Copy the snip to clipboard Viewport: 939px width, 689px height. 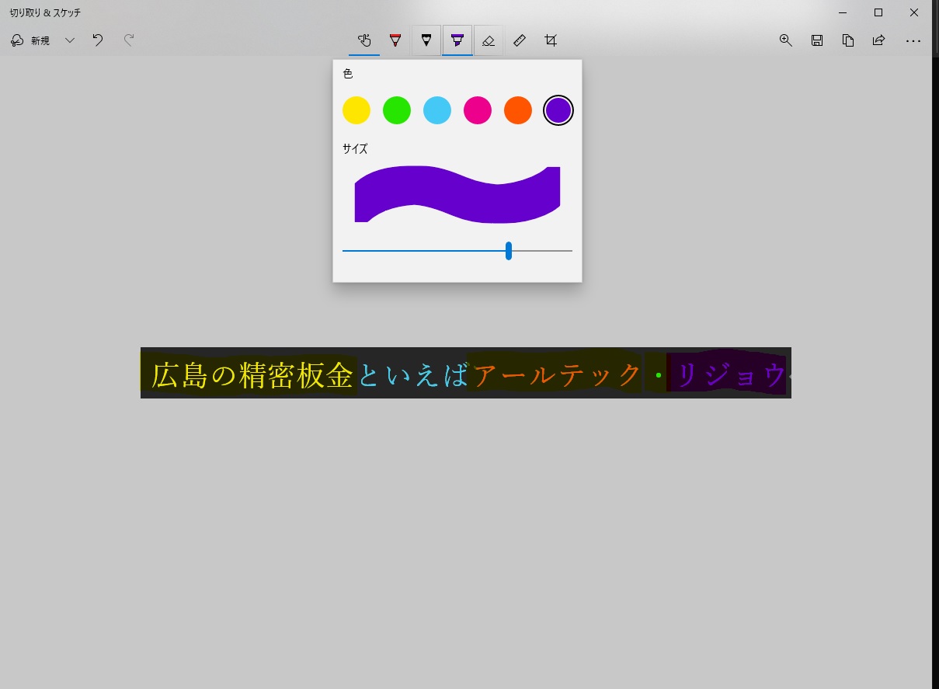(848, 40)
